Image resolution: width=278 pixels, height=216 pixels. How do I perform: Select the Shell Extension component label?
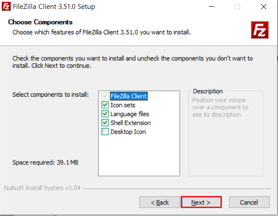click(131, 123)
